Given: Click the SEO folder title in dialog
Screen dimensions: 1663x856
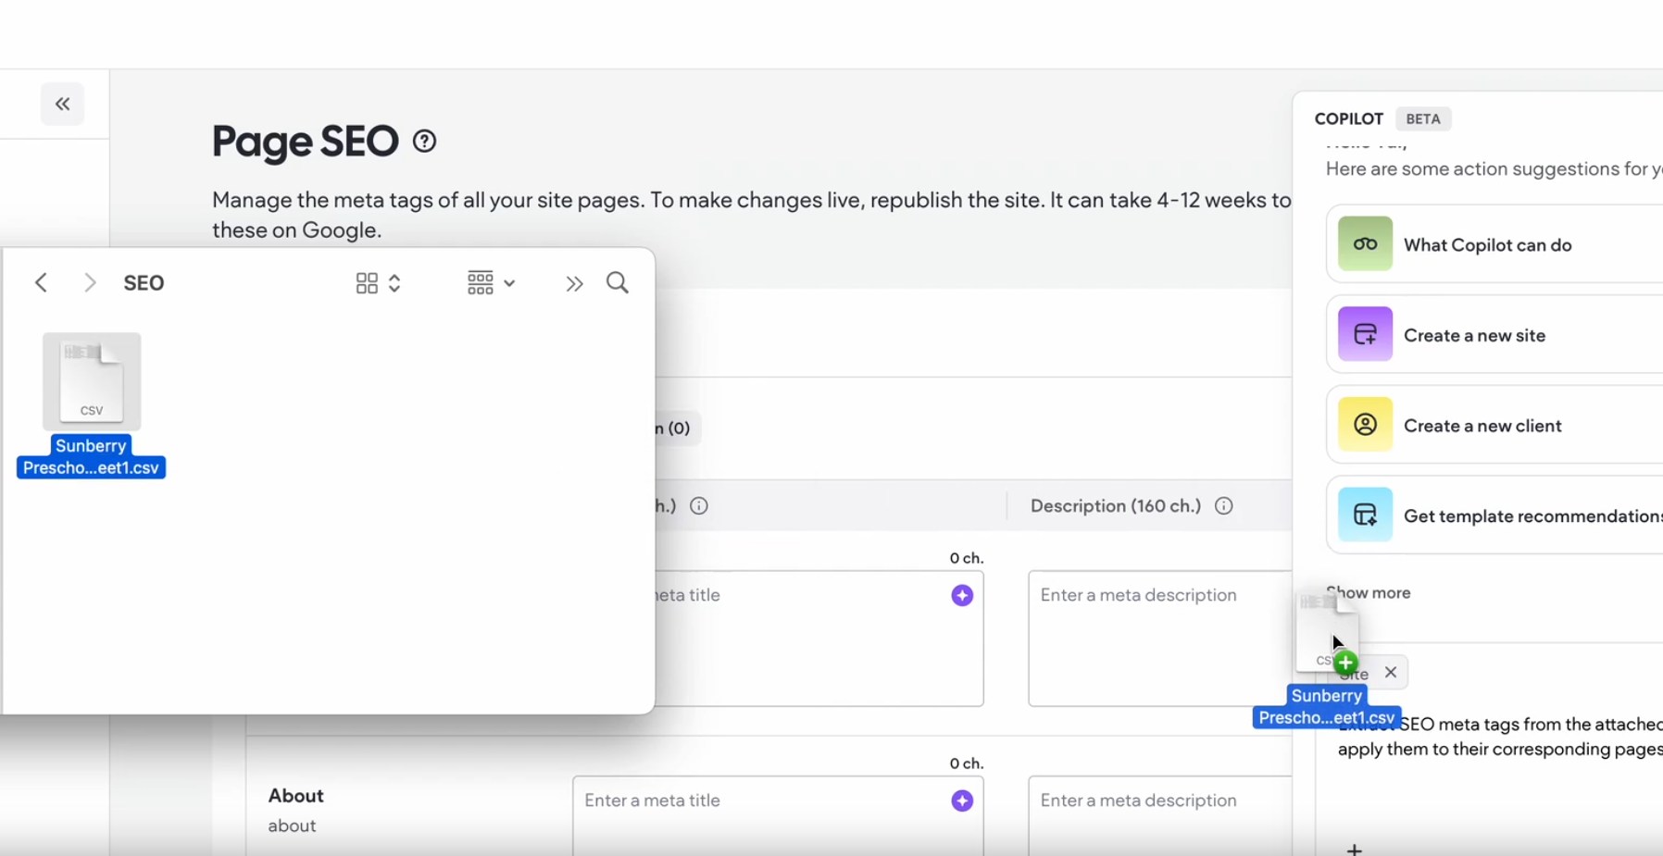Looking at the screenshot, I should coord(144,283).
